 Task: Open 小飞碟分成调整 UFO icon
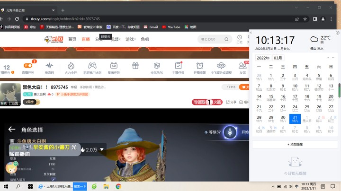pos(221,66)
